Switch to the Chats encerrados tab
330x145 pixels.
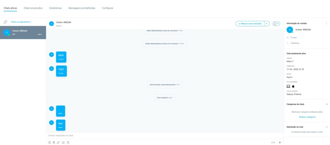tap(33, 8)
